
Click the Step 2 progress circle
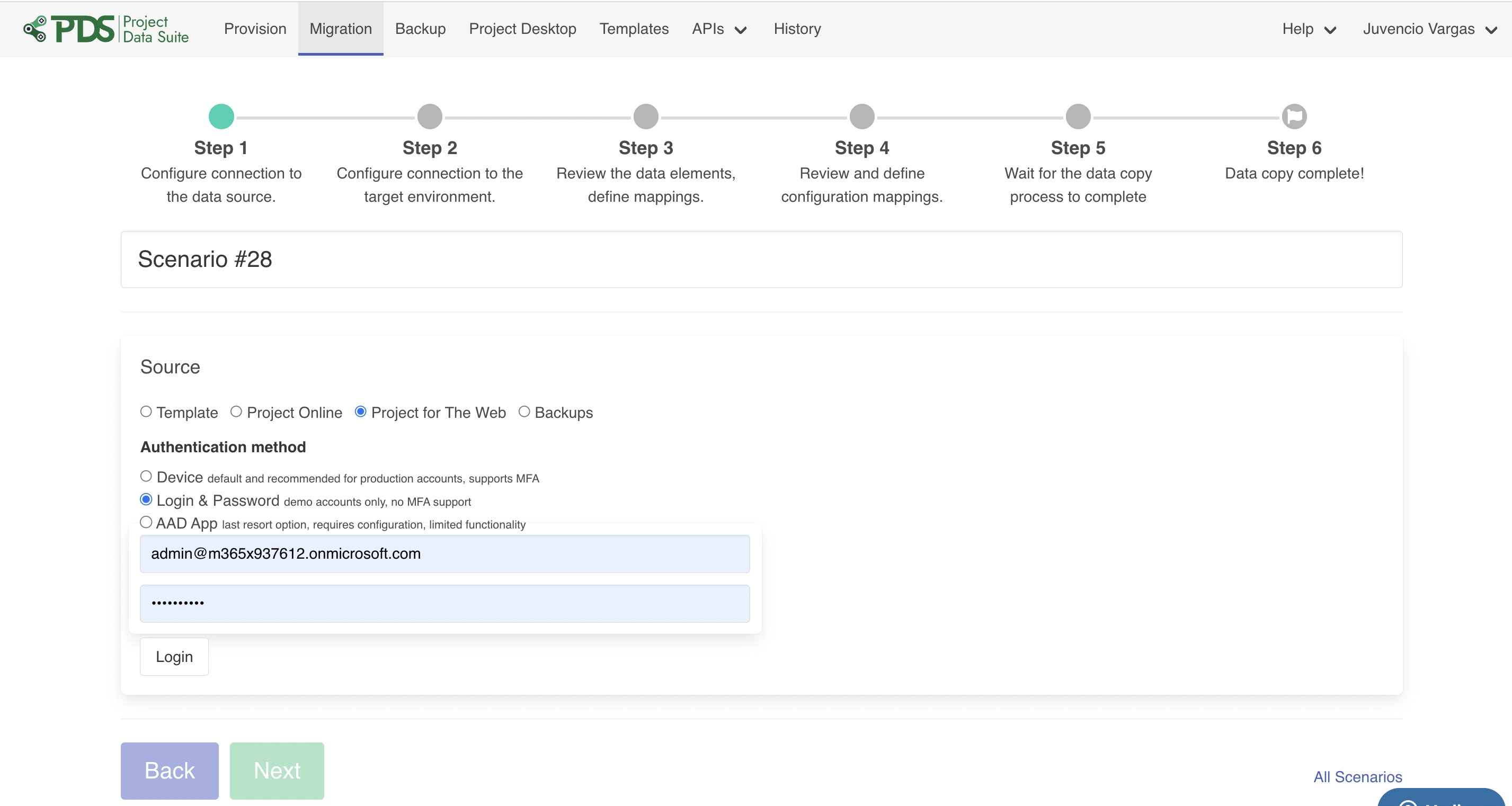(x=430, y=117)
